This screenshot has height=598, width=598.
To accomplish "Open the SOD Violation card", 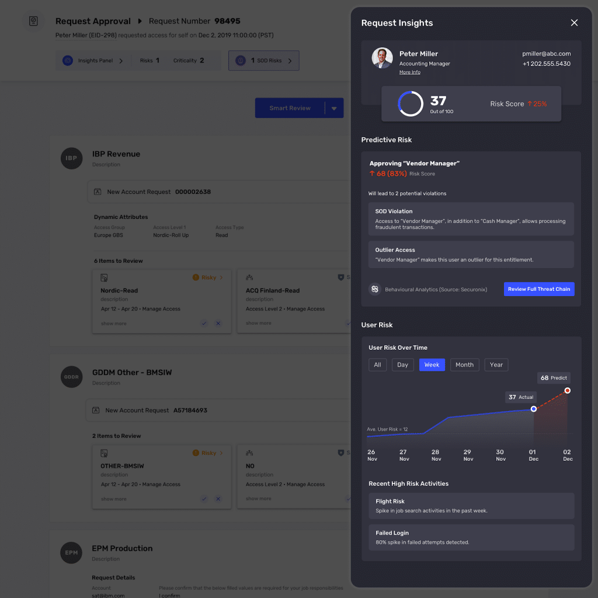I will pos(471,219).
